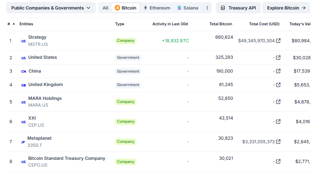The height and width of the screenshot is (176, 325).
Task: Sort by the Entities column header
Action: 26,24
